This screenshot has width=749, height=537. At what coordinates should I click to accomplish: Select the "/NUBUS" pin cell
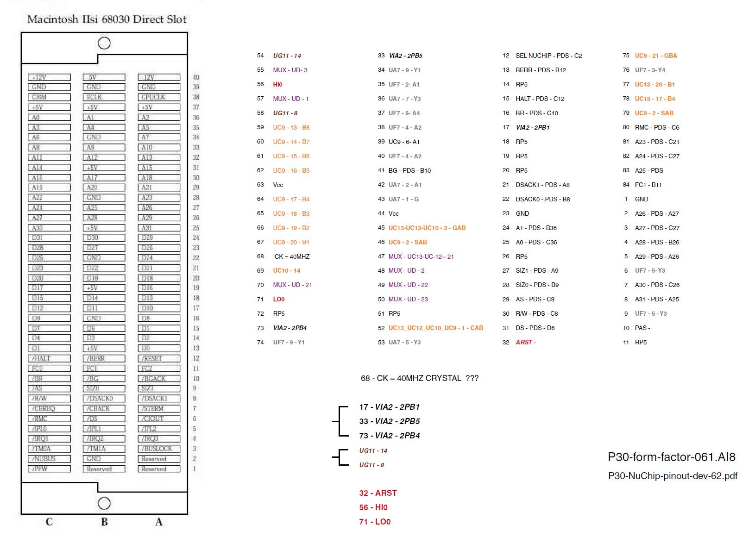(49, 459)
